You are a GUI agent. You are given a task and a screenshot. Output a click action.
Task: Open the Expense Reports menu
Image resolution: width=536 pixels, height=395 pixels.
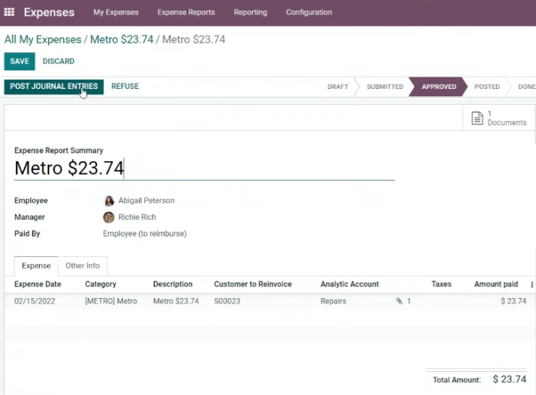pyautogui.click(x=186, y=12)
